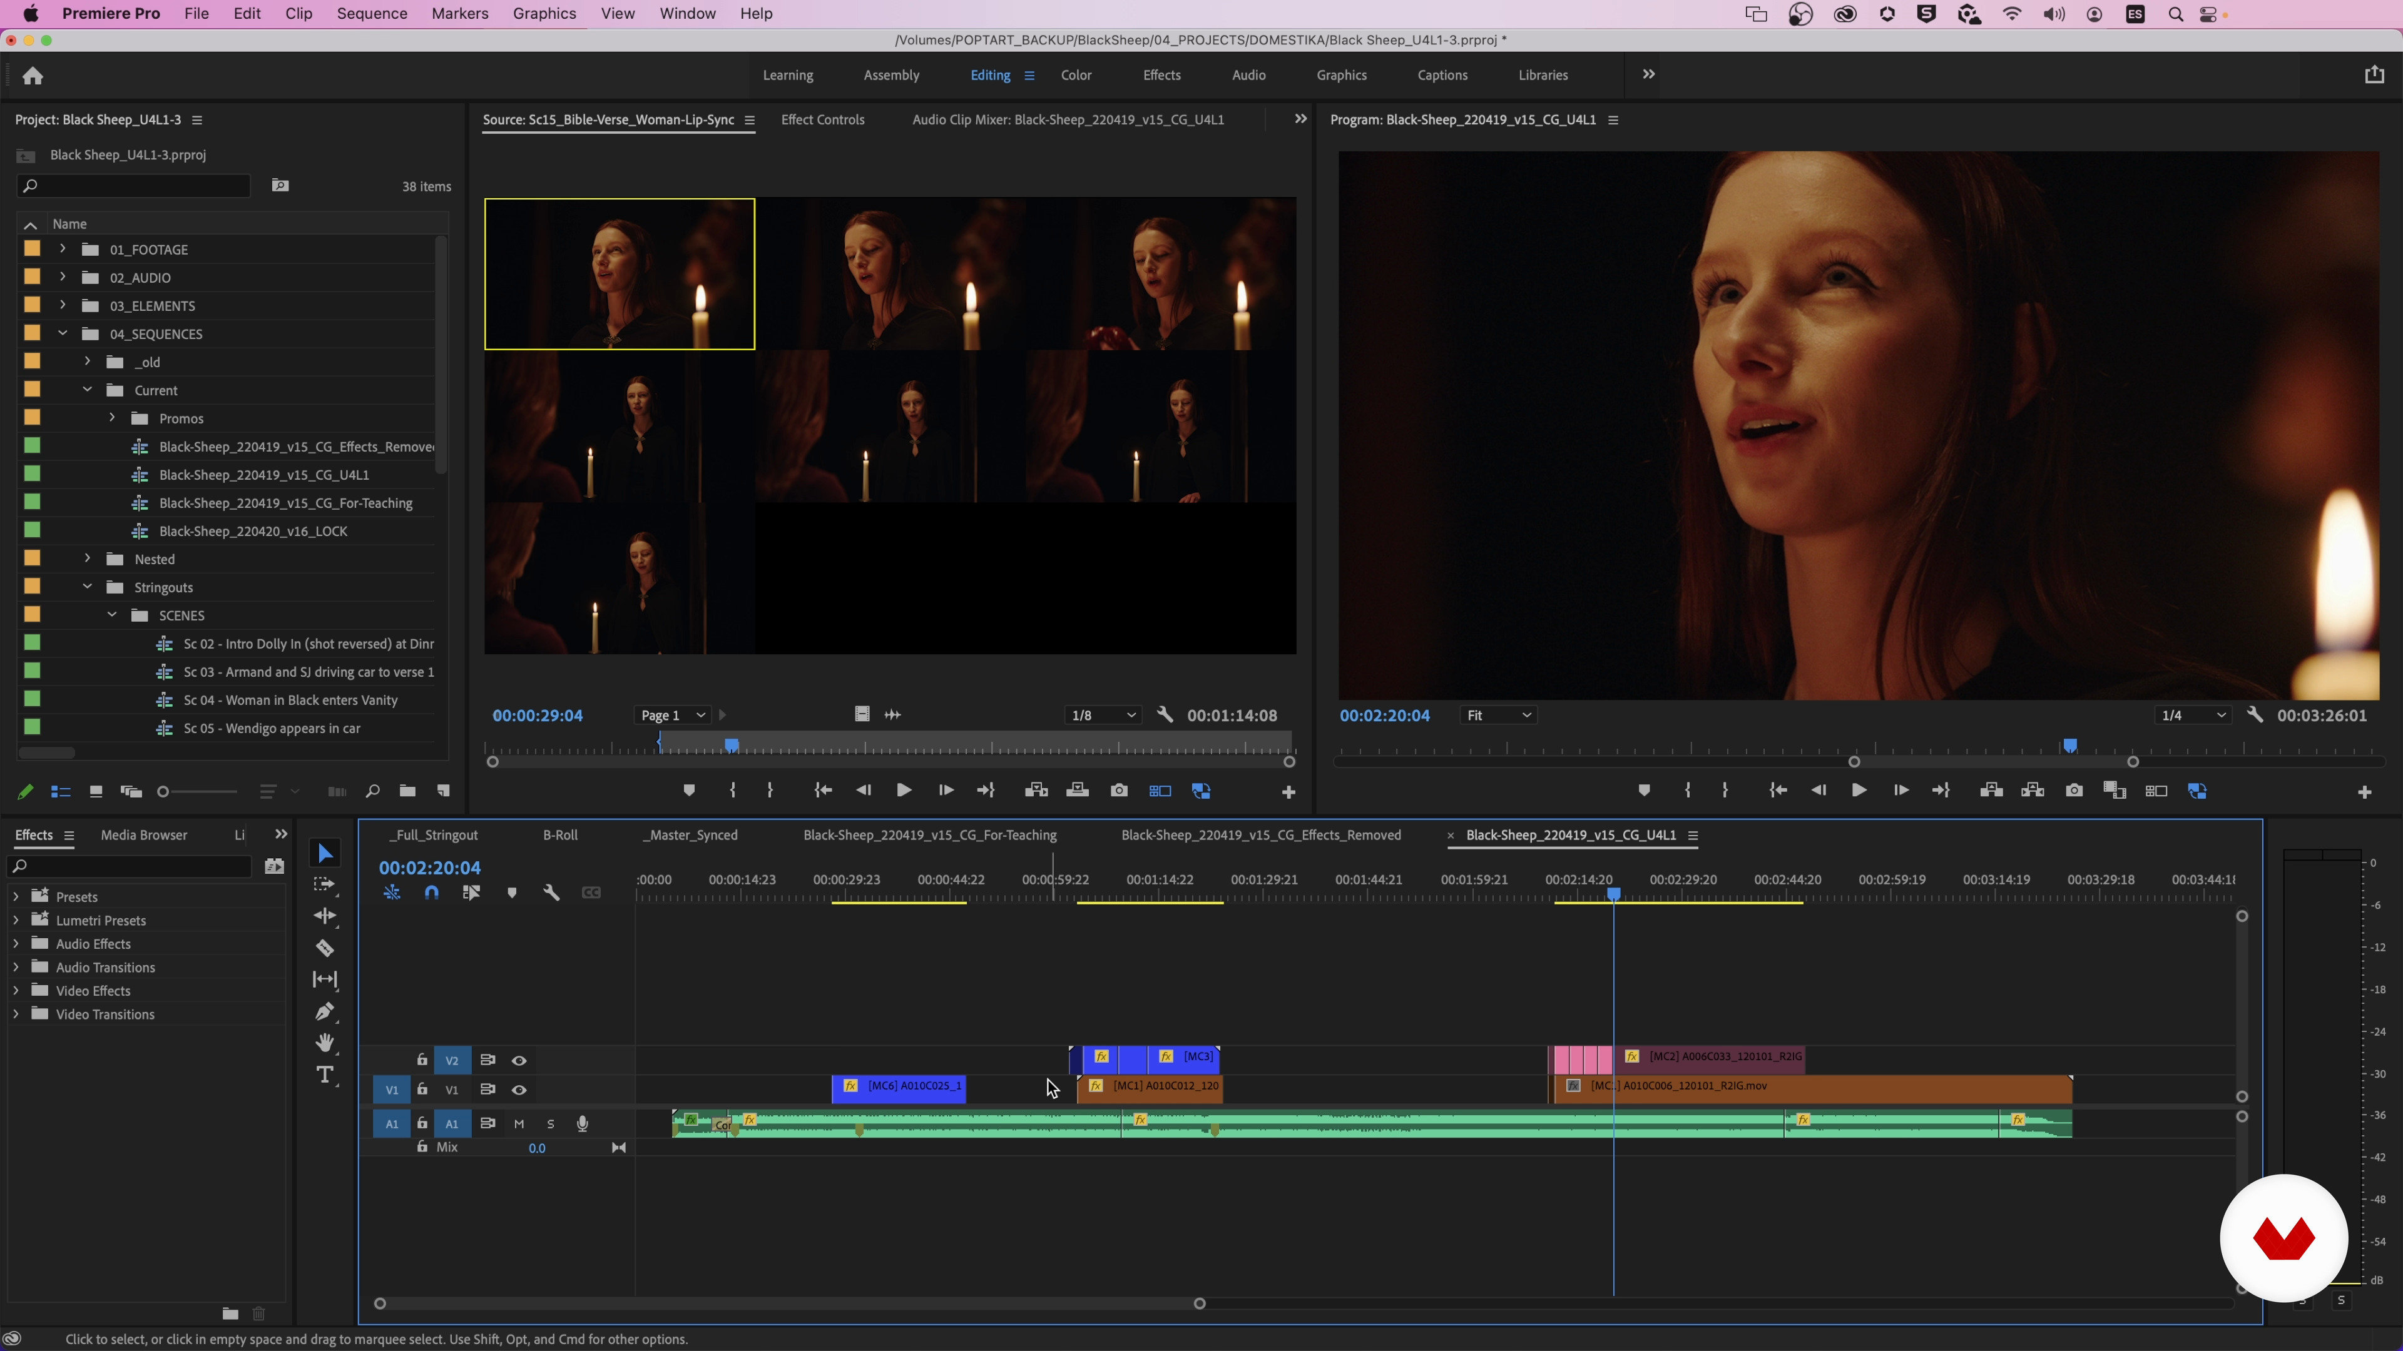The width and height of the screenshot is (2403, 1351).
Task: Switch to the _Master_Synced sequence tab
Action: [x=690, y=834]
